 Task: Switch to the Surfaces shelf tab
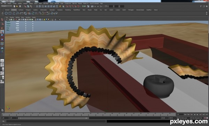tap(21, 10)
